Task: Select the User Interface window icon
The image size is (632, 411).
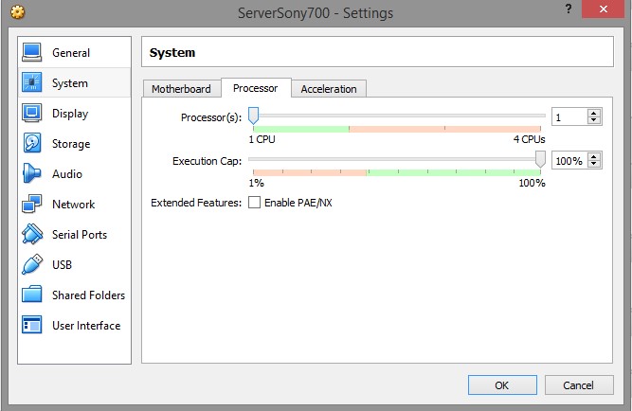Action: (32, 325)
